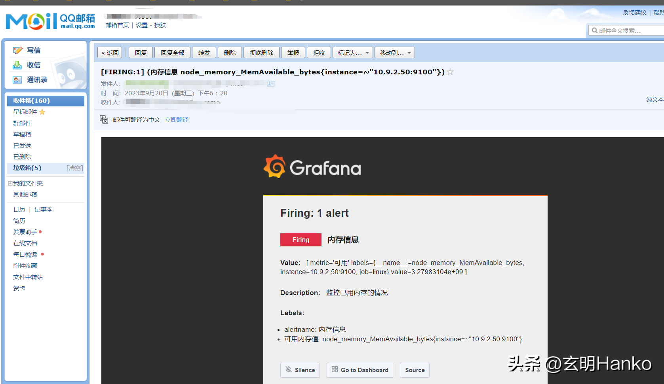Screen dimensions: 664x384
Task: Click the 删除 delete button
Action: click(x=230, y=53)
